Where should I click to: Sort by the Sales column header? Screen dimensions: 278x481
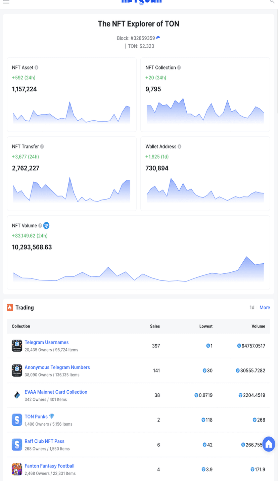click(x=155, y=326)
